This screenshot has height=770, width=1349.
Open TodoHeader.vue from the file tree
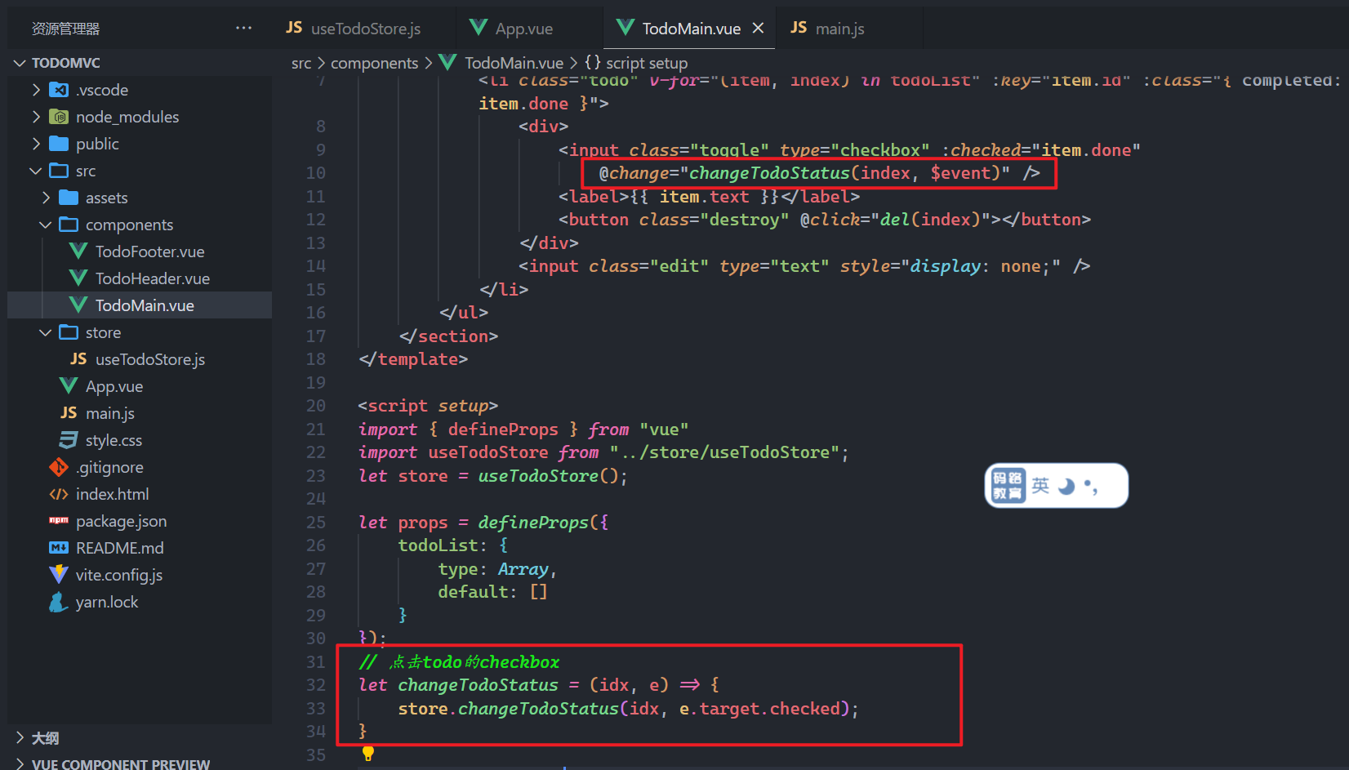(x=152, y=278)
